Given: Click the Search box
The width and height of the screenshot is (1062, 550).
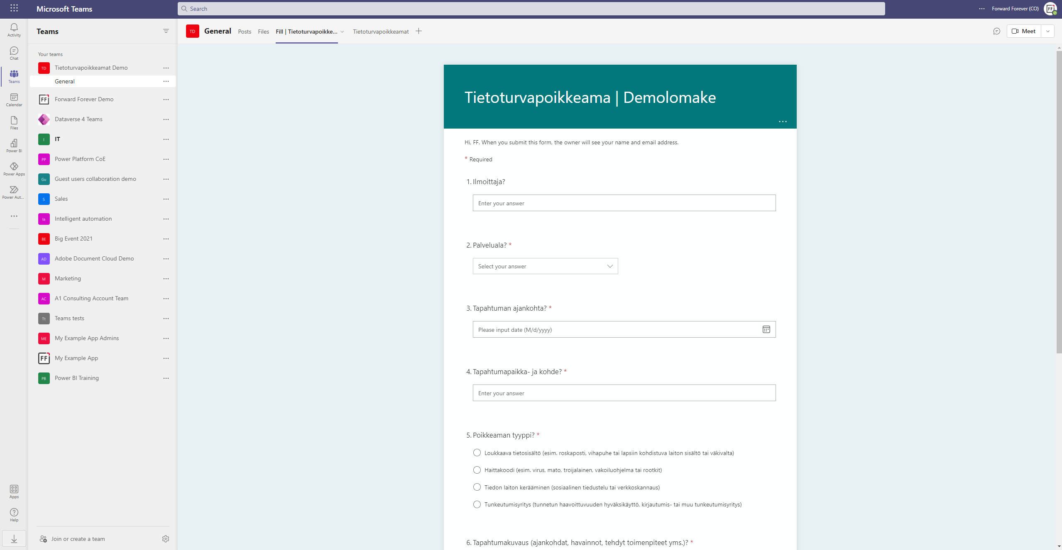Looking at the screenshot, I should 531,9.
